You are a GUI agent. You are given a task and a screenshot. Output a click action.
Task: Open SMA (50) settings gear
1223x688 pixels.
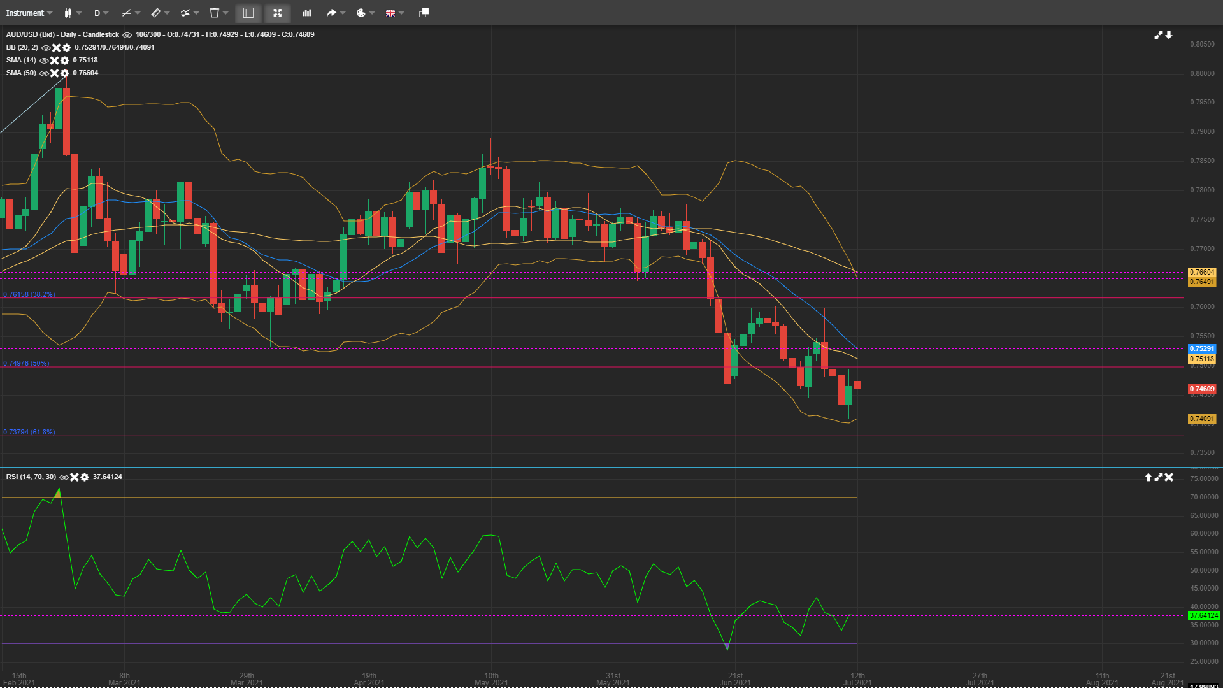pos(64,73)
